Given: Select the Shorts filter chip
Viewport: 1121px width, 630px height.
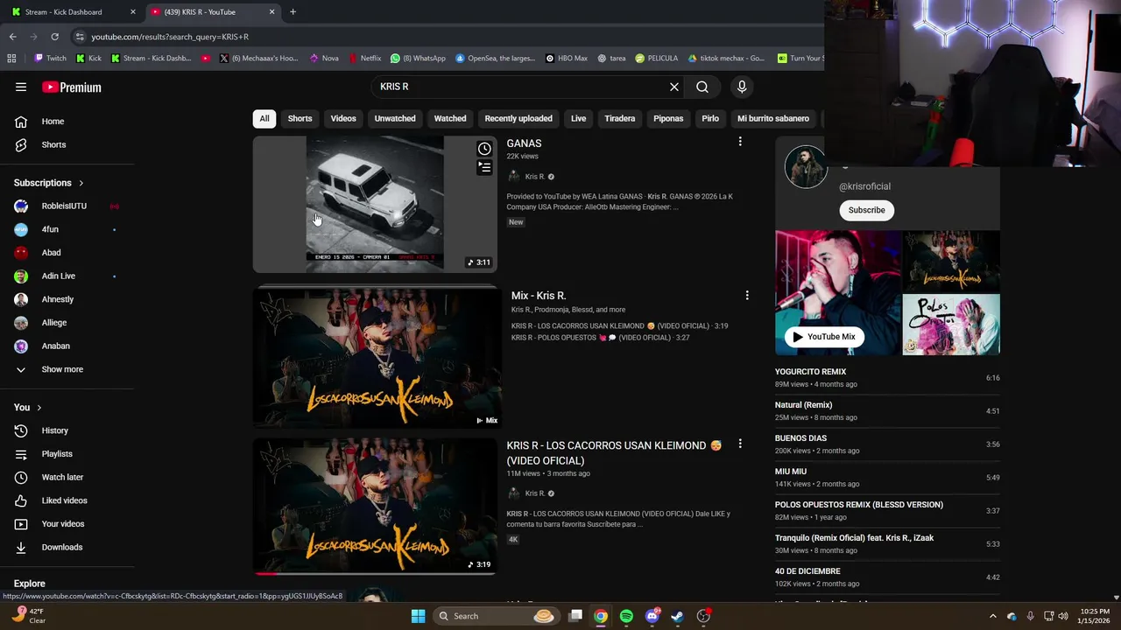Looking at the screenshot, I should coord(300,118).
